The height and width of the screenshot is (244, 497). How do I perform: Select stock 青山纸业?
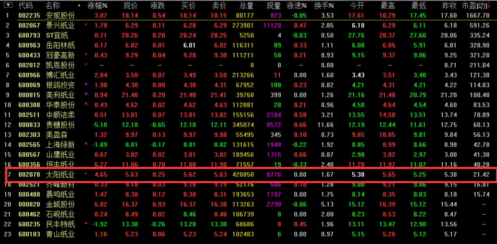click(60, 234)
